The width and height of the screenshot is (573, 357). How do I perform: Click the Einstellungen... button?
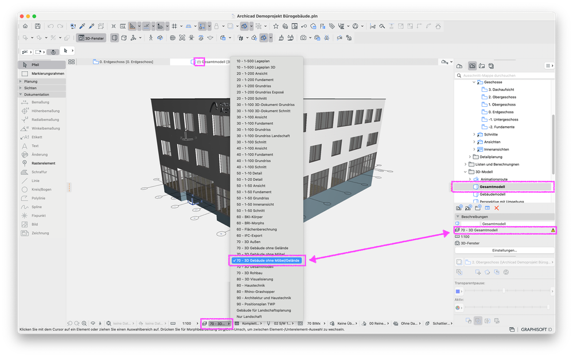click(x=505, y=250)
